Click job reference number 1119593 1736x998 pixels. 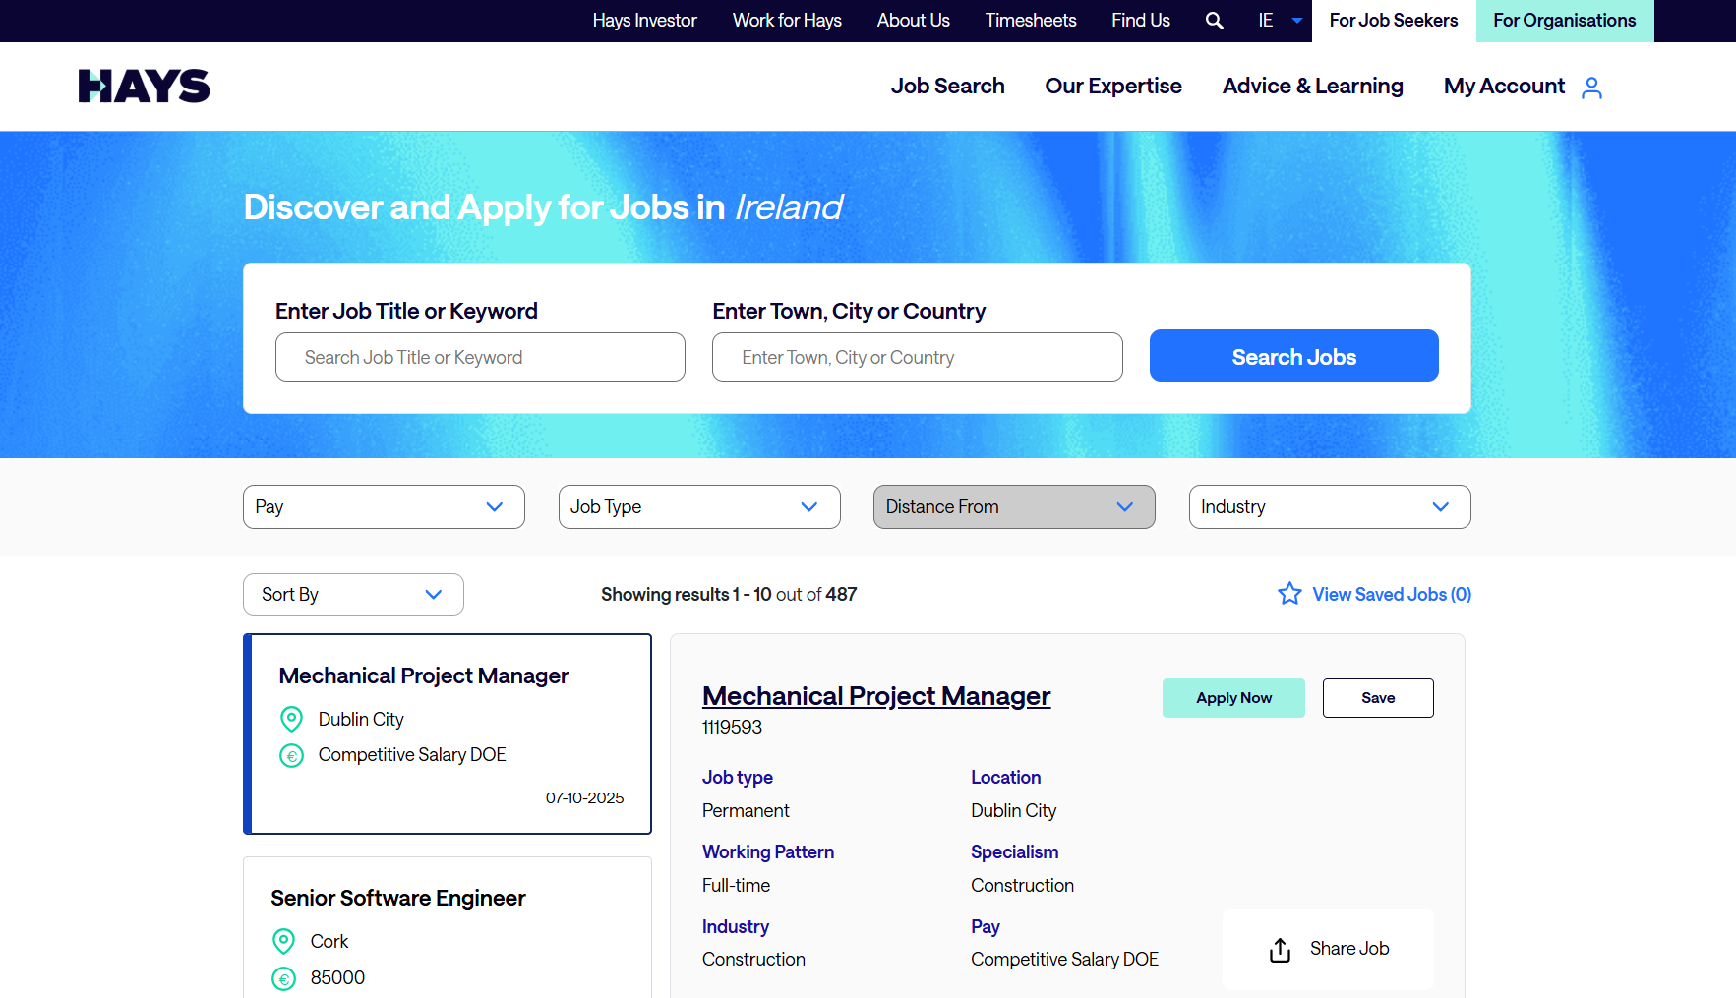click(732, 728)
